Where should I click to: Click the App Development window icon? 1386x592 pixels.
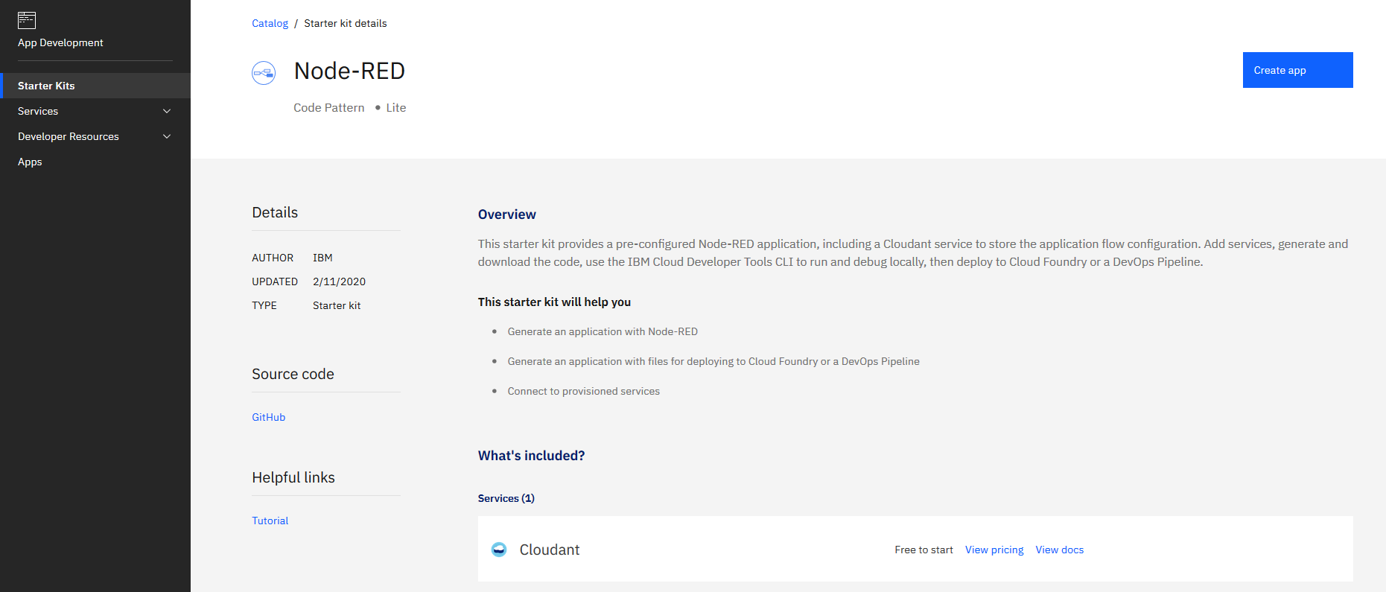tap(27, 20)
